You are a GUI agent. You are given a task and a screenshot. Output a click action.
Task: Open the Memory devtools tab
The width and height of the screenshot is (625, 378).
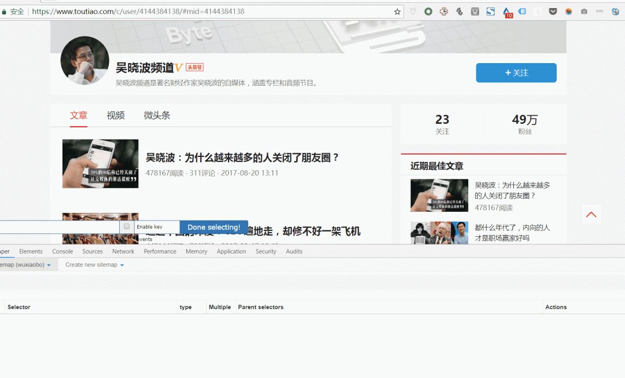pyautogui.click(x=197, y=251)
